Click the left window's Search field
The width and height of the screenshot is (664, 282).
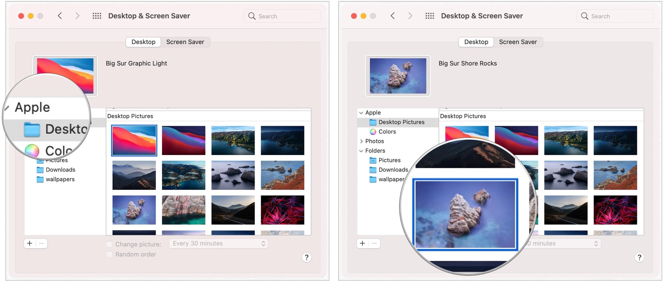pyautogui.click(x=282, y=16)
